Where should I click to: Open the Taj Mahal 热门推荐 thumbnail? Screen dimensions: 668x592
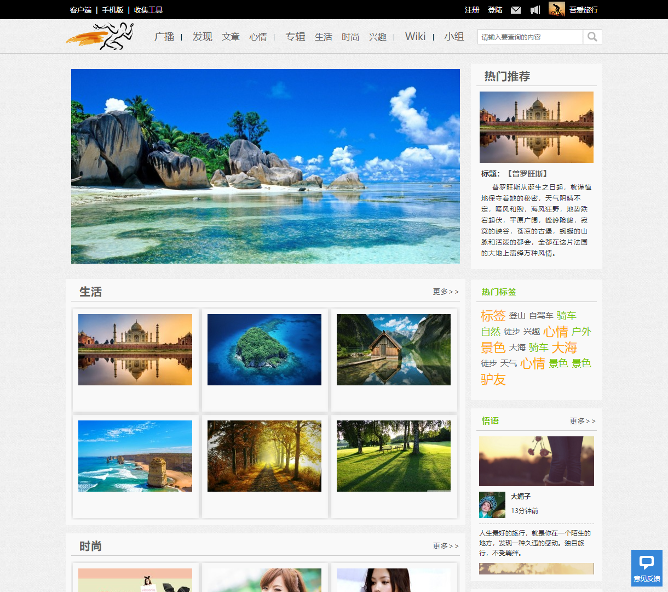point(536,127)
